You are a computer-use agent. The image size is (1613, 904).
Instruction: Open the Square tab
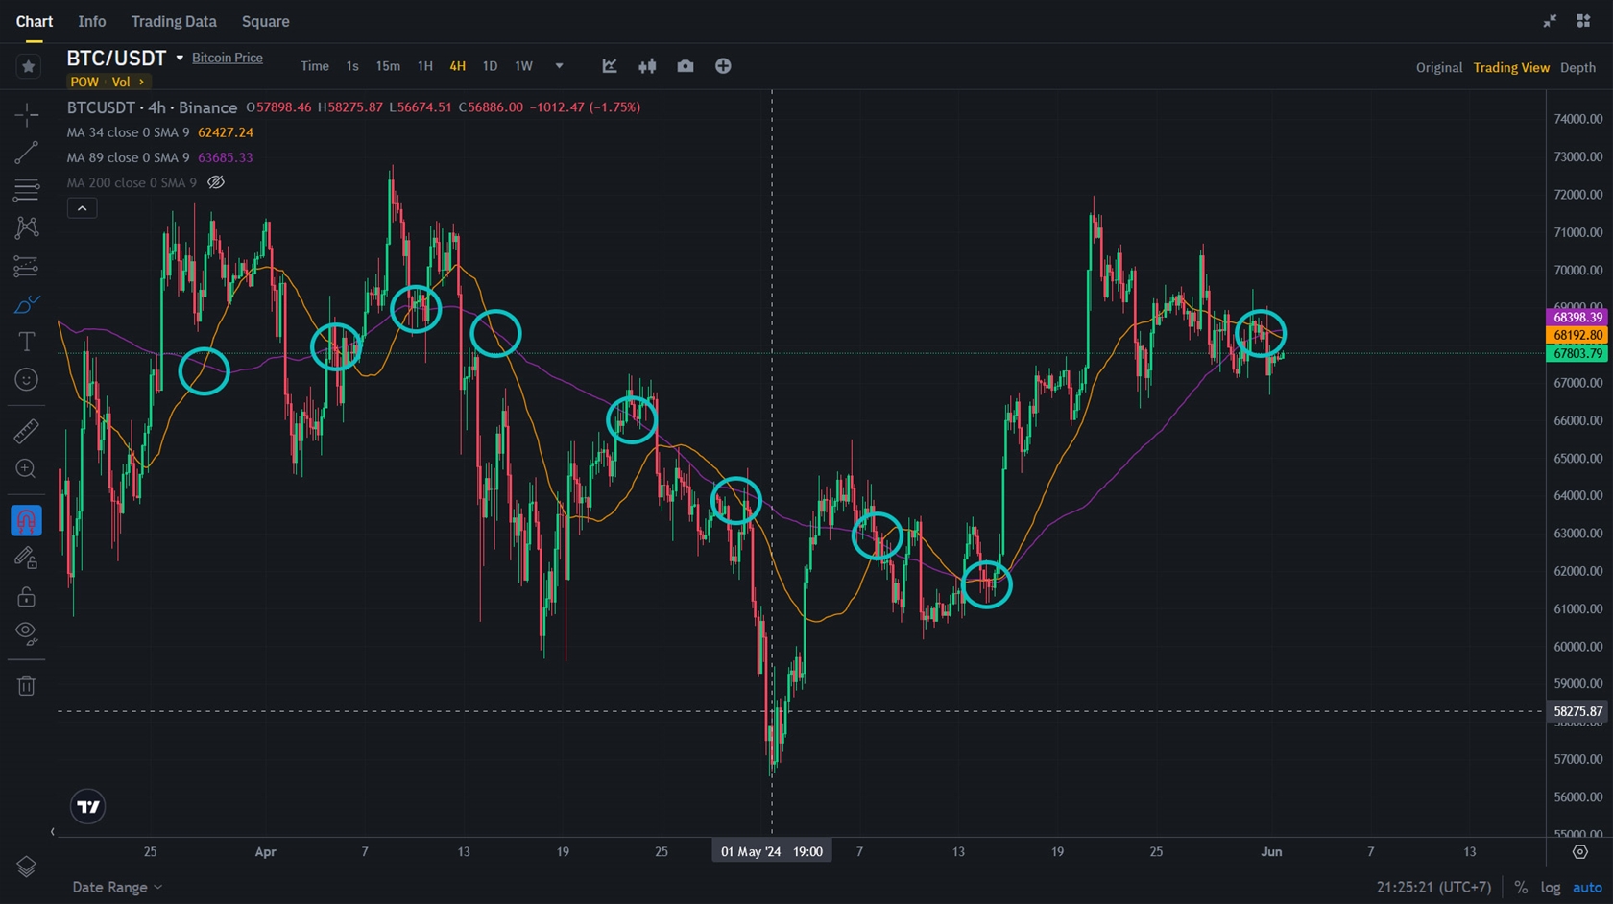266,21
